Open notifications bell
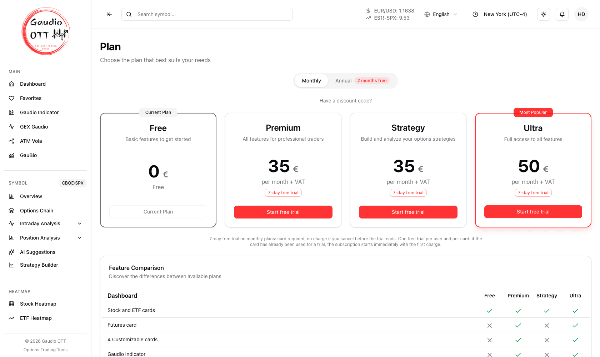The height and width of the screenshot is (357, 600). [x=562, y=14]
